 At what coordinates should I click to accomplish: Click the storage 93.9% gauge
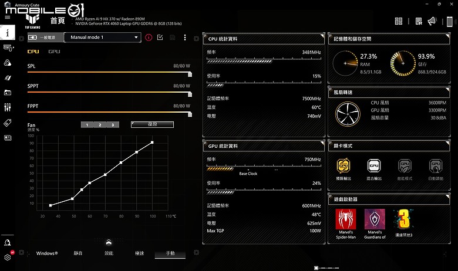click(403, 63)
